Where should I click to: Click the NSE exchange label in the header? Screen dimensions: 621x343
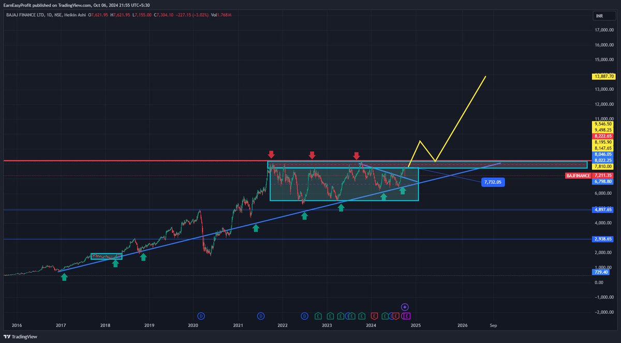[58, 15]
